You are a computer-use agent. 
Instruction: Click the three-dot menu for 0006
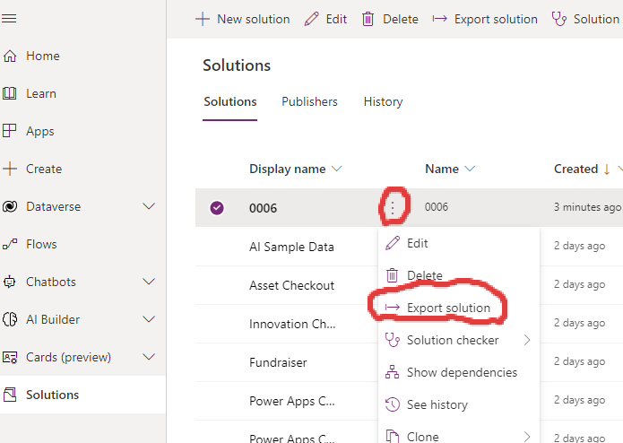click(393, 207)
